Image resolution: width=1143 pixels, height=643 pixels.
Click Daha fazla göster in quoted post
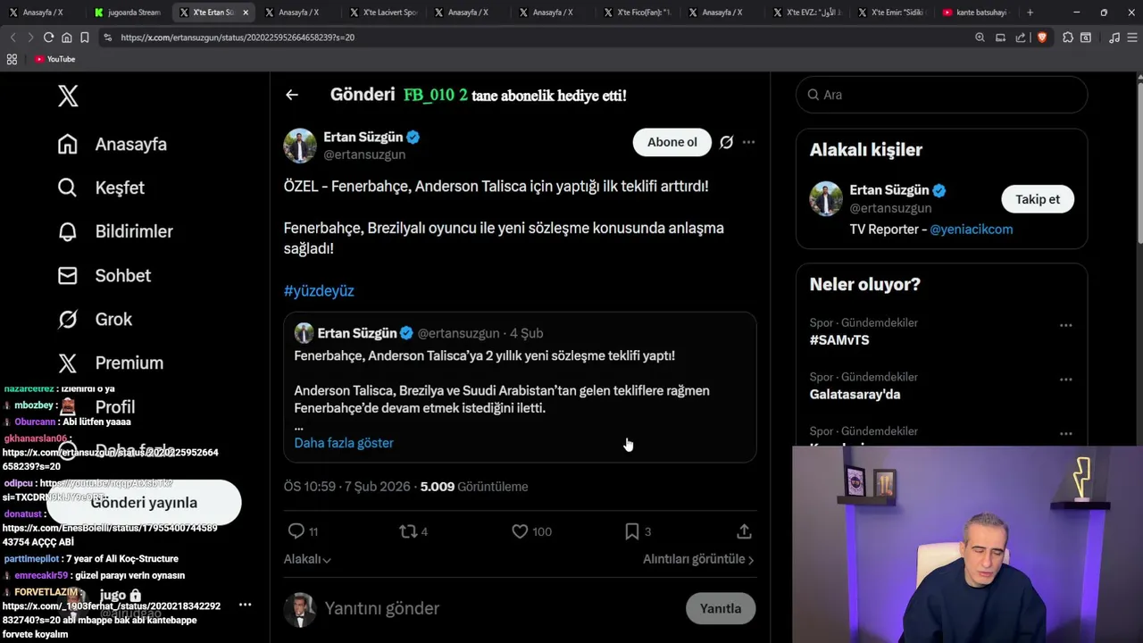(x=344, y=443)
